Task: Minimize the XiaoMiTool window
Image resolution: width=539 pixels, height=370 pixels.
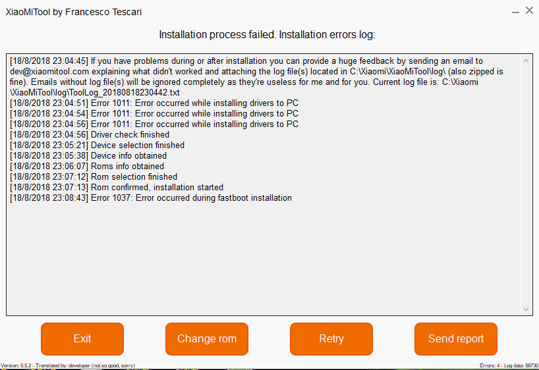Action: [515, 11]
